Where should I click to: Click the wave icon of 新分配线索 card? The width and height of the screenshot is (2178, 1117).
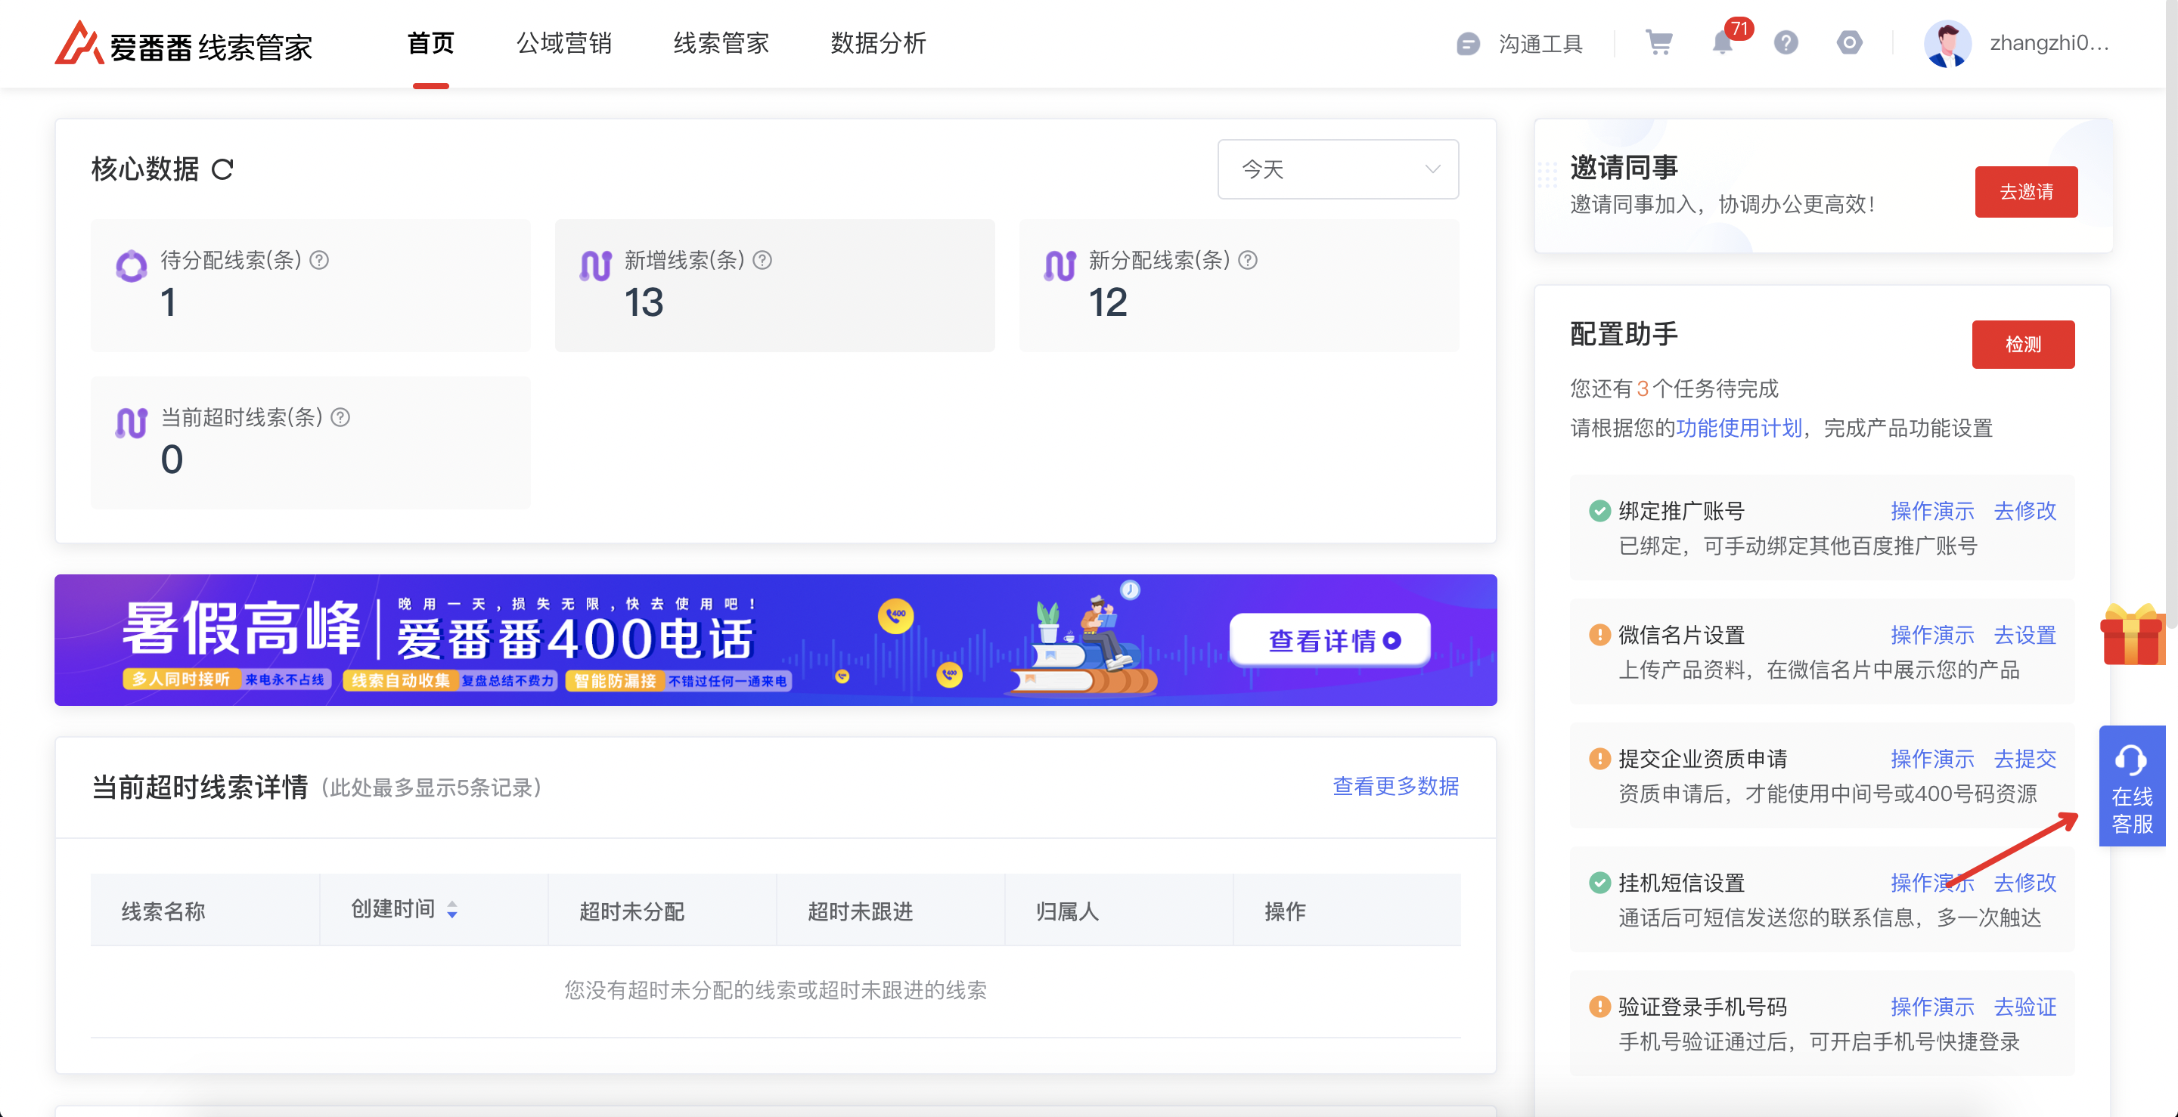(1060, 266)
